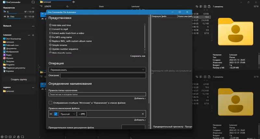Uncheck the enabled checkbox of the Простой rule
The image size is (260, 139).
click(x=56, y=114)
